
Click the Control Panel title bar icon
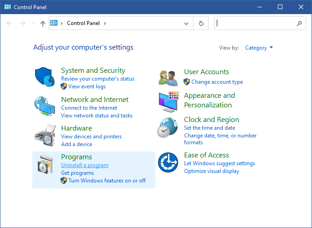tap(8, 7)
